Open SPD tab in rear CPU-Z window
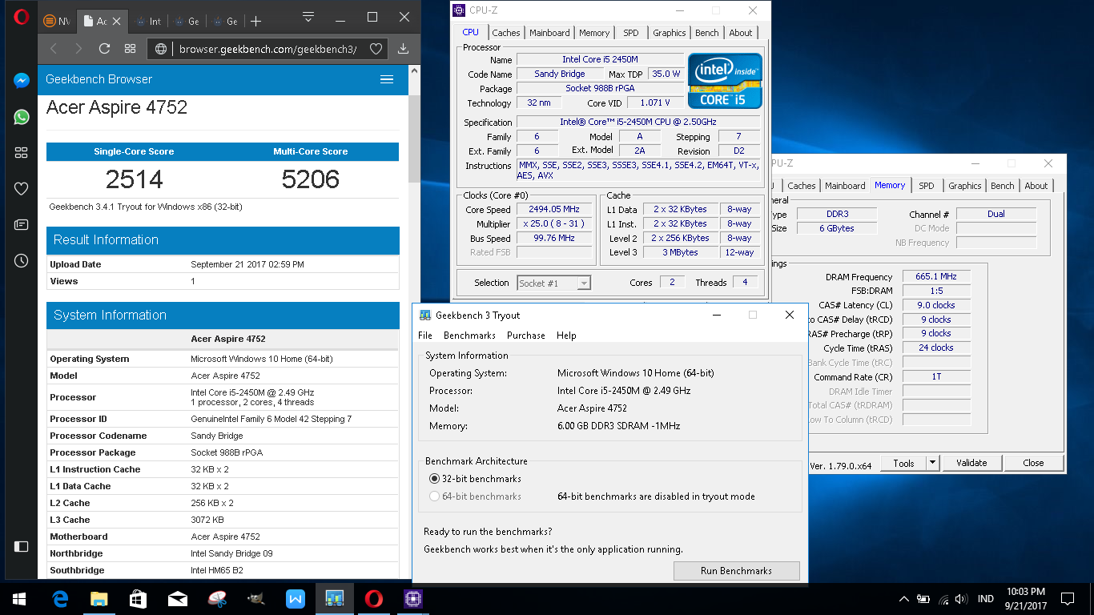The image size is (1094, 615). 927,186
